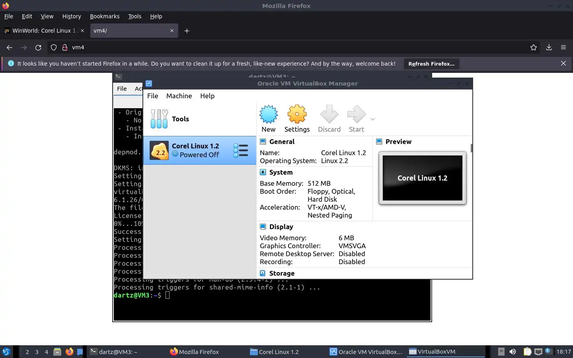This screenshot has width=573, height=358.
Task: Click the New machine icon
Action: [x=269, y=115]
